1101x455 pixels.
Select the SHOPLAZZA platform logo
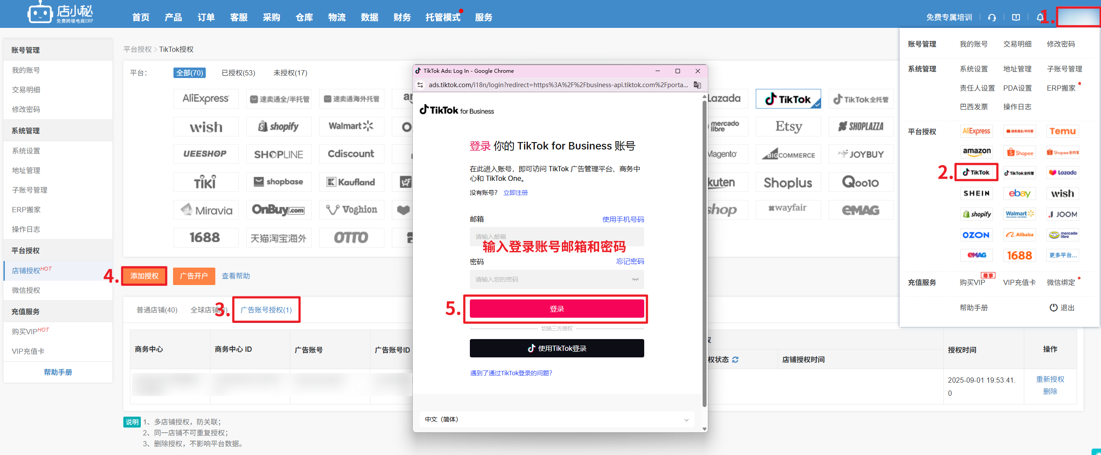click(861, 126)
